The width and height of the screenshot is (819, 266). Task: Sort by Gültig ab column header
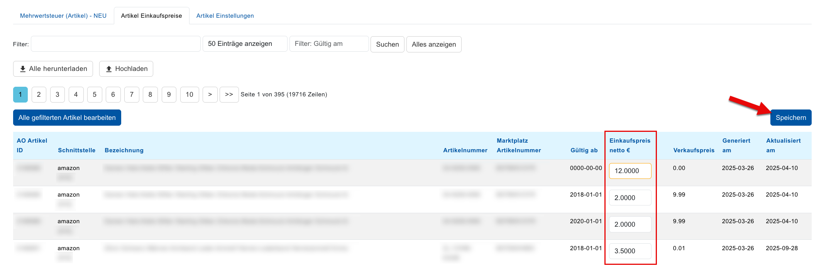coord(584,150)
